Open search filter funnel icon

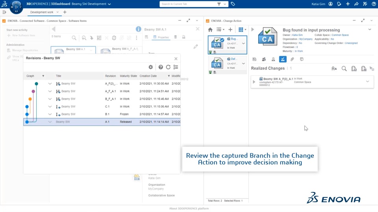point(219,4)
